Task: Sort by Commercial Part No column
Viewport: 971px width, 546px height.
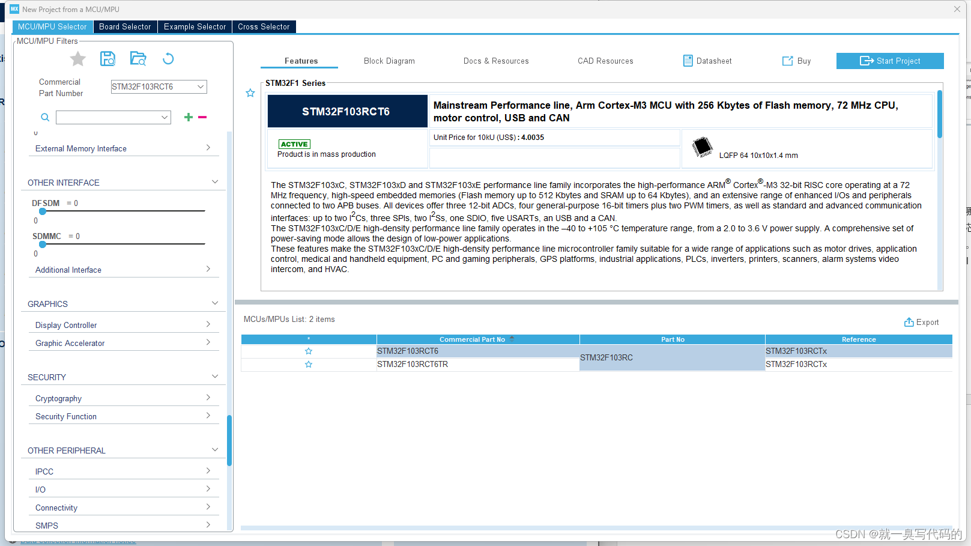Action: click(478, 339)
